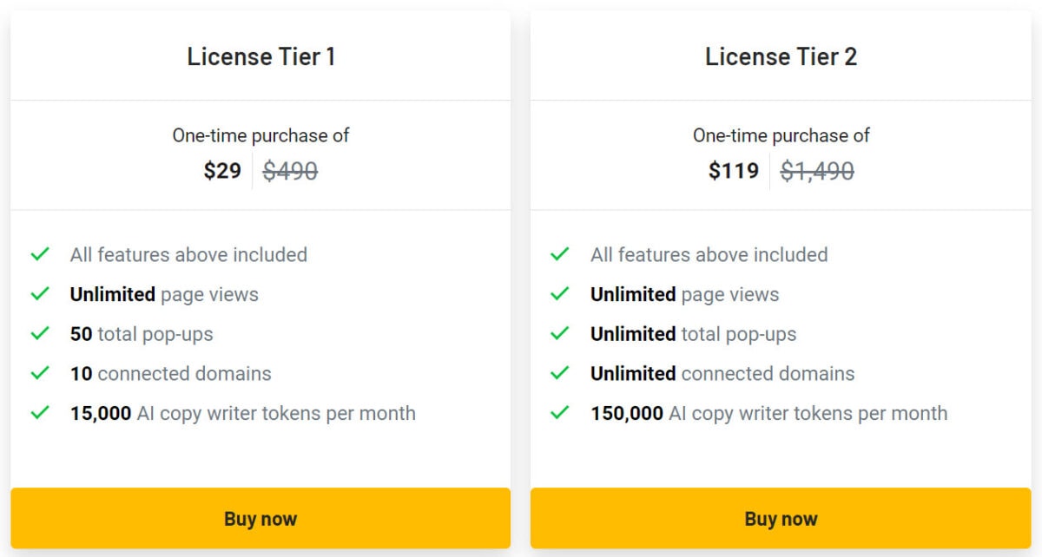
Task: Click the crossed-out $490 original price
Action: click(x=291, y=171)
